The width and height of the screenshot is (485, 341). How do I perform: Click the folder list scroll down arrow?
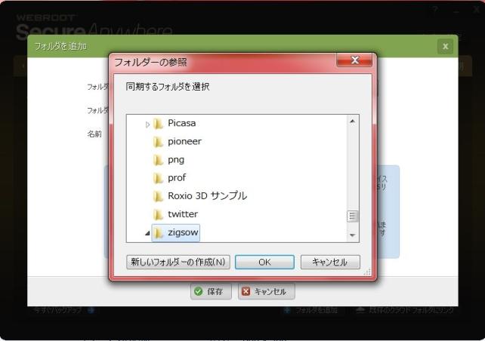pos(352,235)
